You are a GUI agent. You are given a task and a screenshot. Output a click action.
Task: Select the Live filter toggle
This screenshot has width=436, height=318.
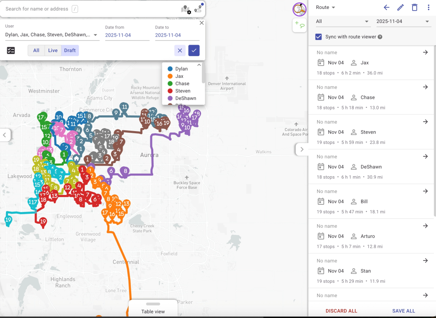click(53, 51)
